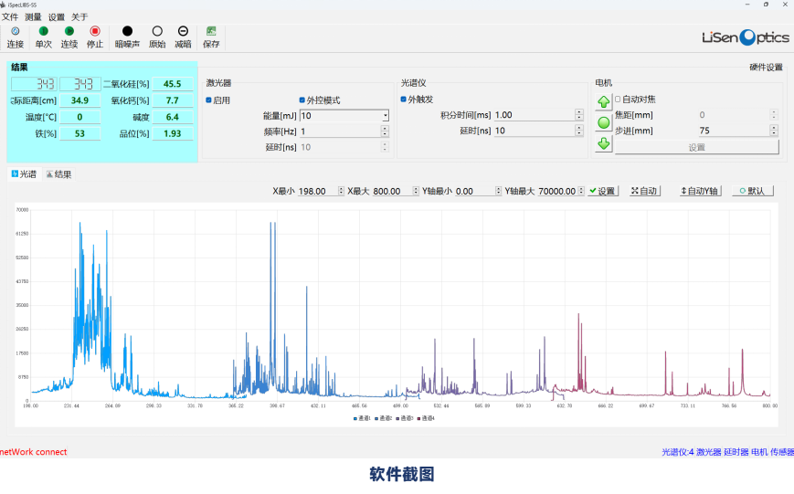Screen dimensions: 794x494
Task: Click the 暗噪声 dark noise icon
Action: pos(127,32)
